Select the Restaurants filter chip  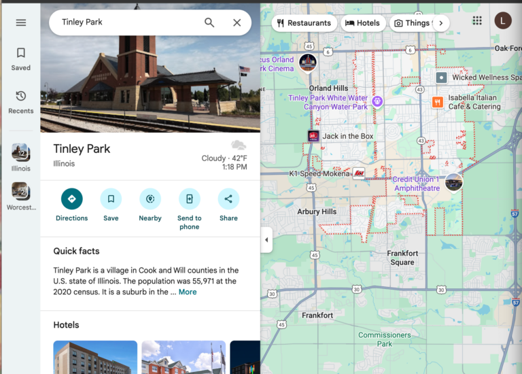click(304, 23)
